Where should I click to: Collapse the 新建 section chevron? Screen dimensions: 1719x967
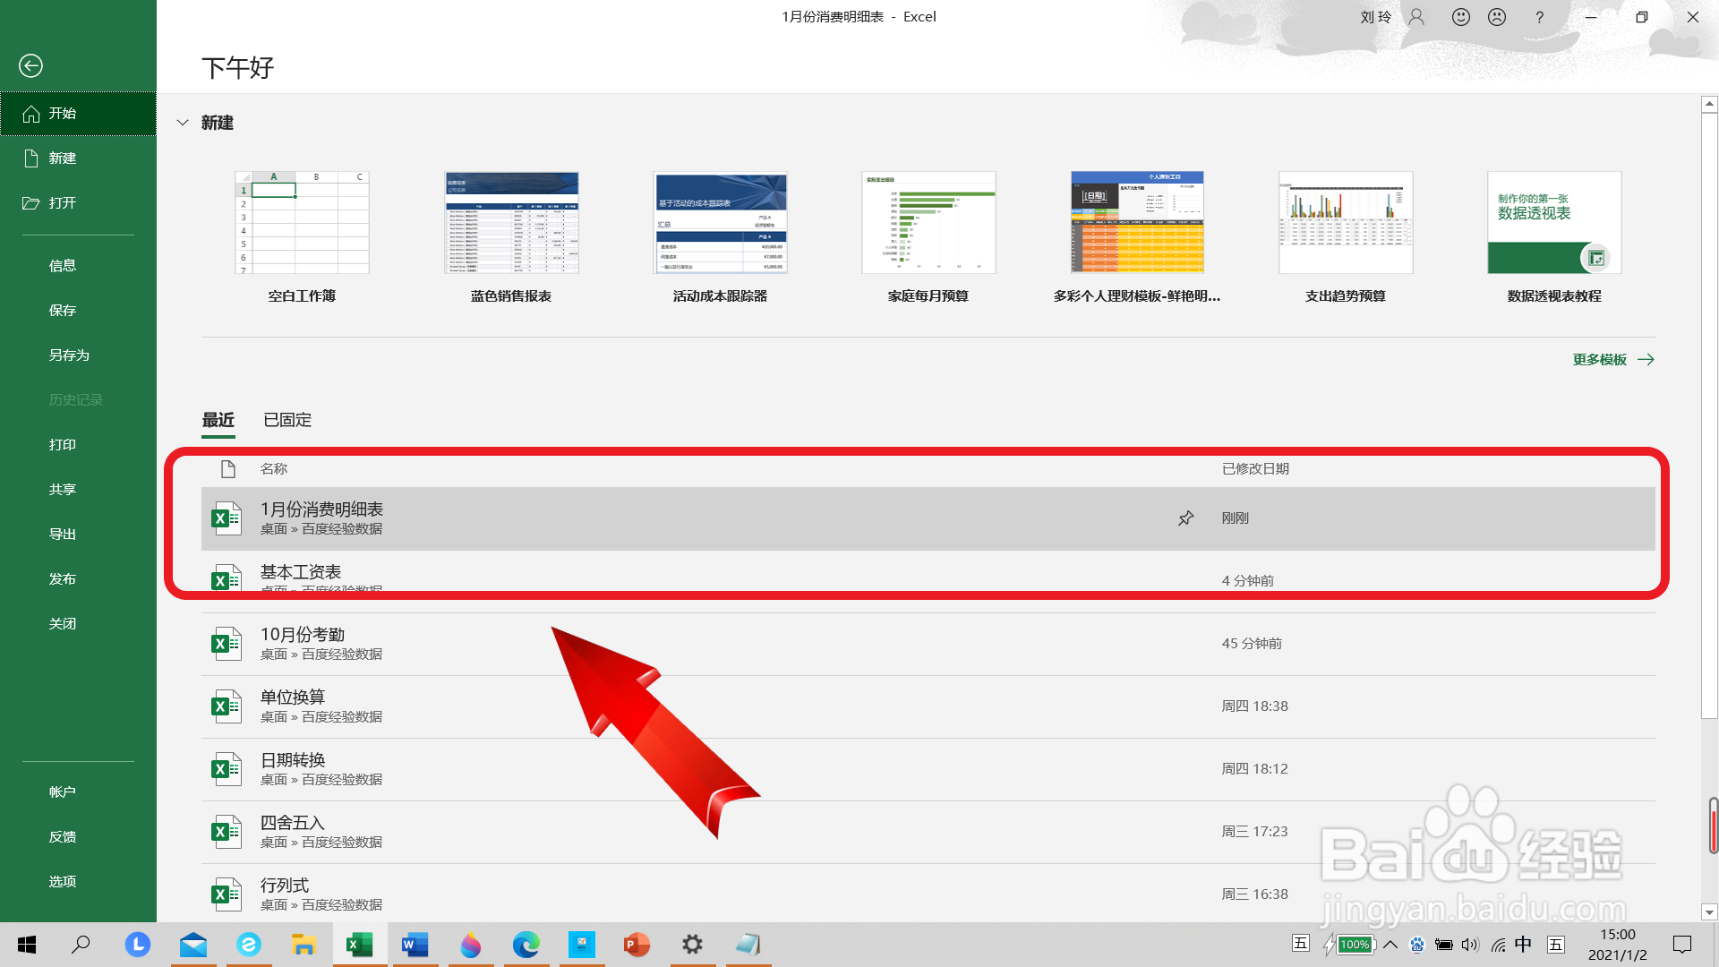click(183, 123)
